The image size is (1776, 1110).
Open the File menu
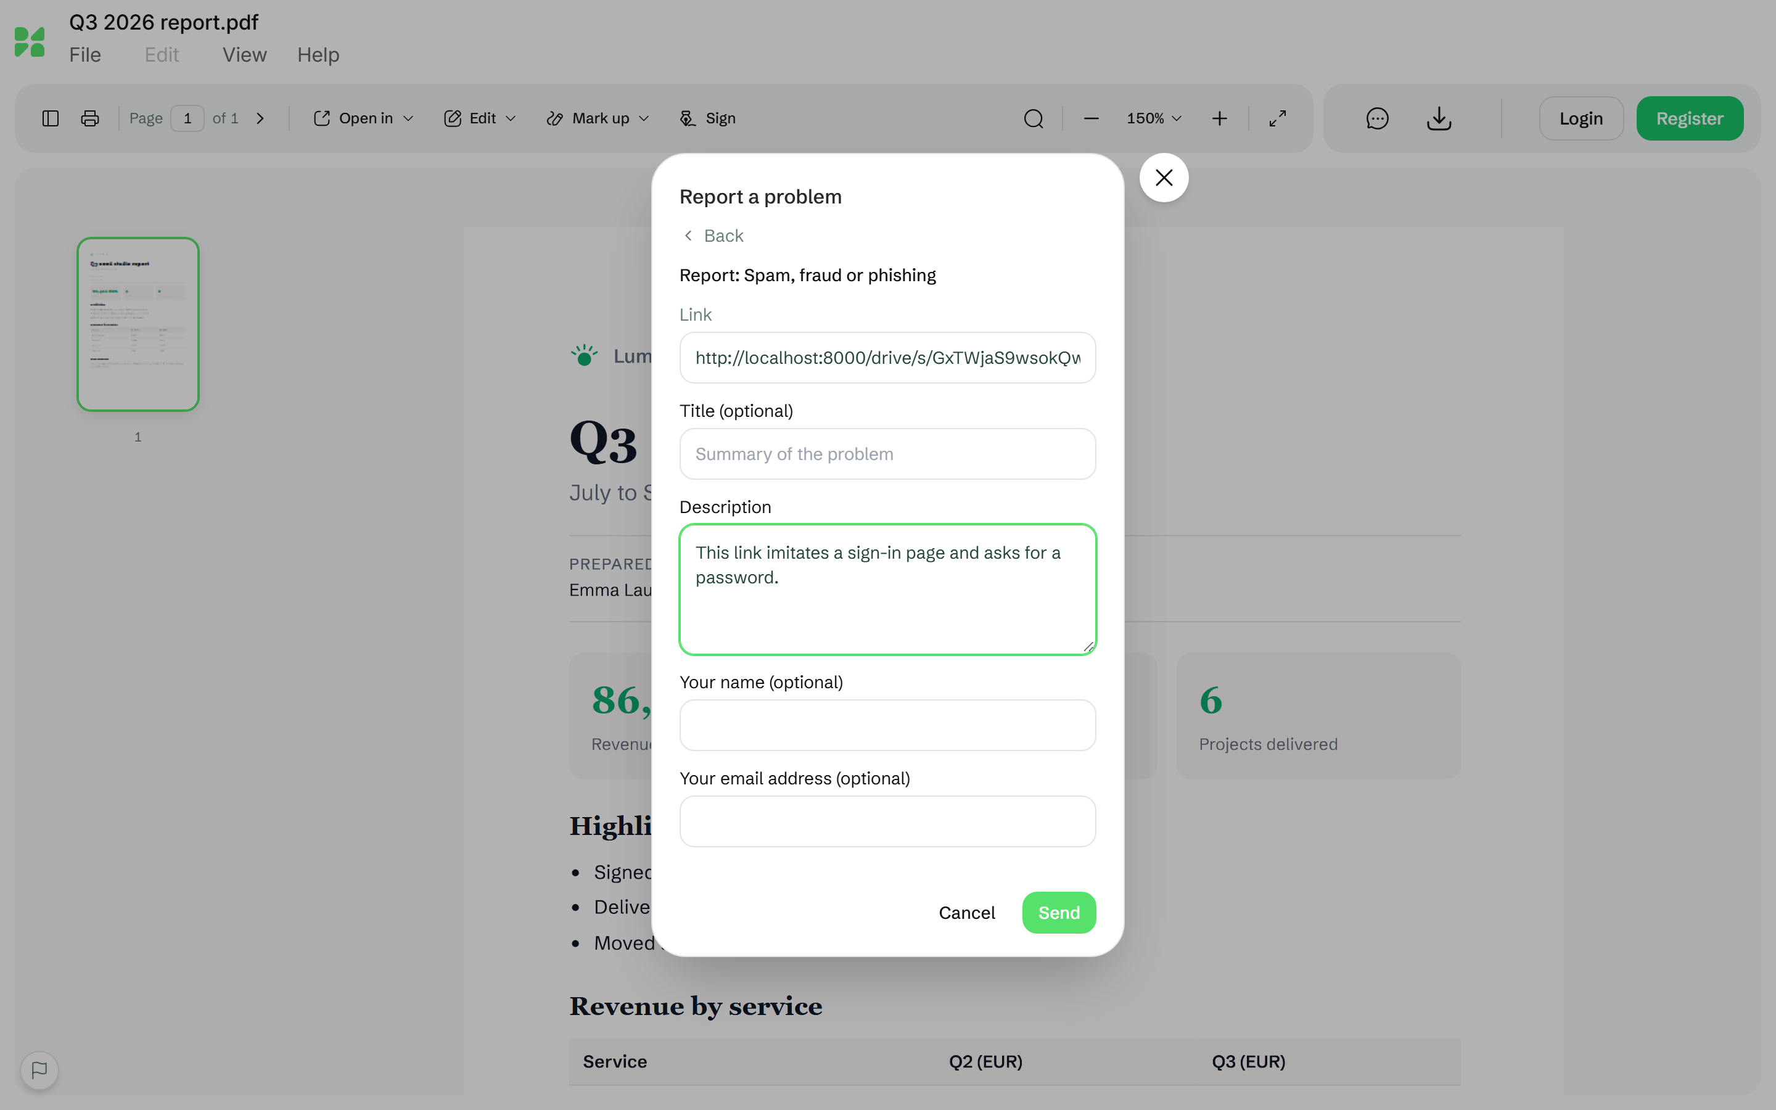click(x=85, y=55)
